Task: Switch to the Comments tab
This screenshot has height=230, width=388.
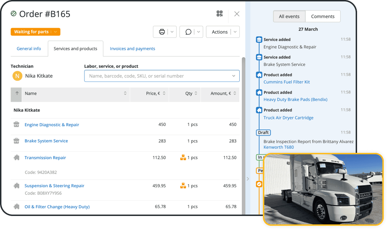Action: coord(323,16)
